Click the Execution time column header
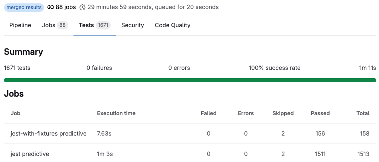Image resolution: width=379 pixels, height=162 pixels. pyautogui.click(x=116, y=113)
